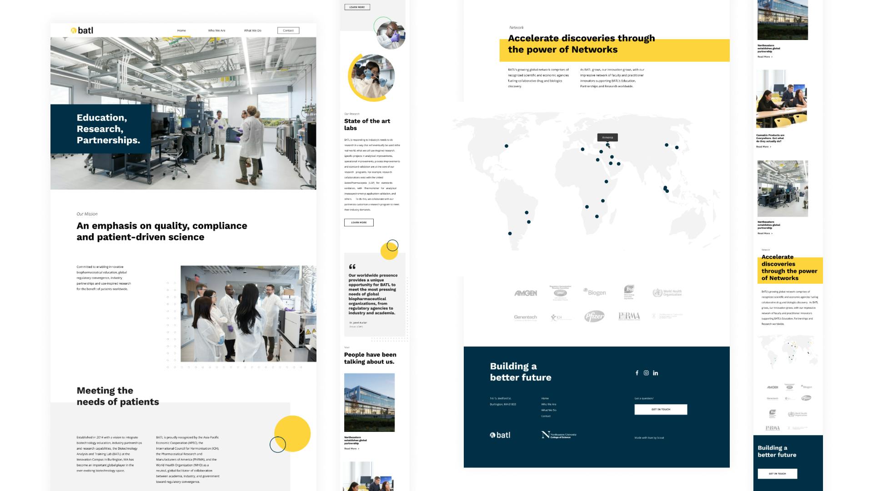This screenshot has width=873, height=491.
Task: Click the Northeastern University footer logo
Action: (x=559, y=435)
